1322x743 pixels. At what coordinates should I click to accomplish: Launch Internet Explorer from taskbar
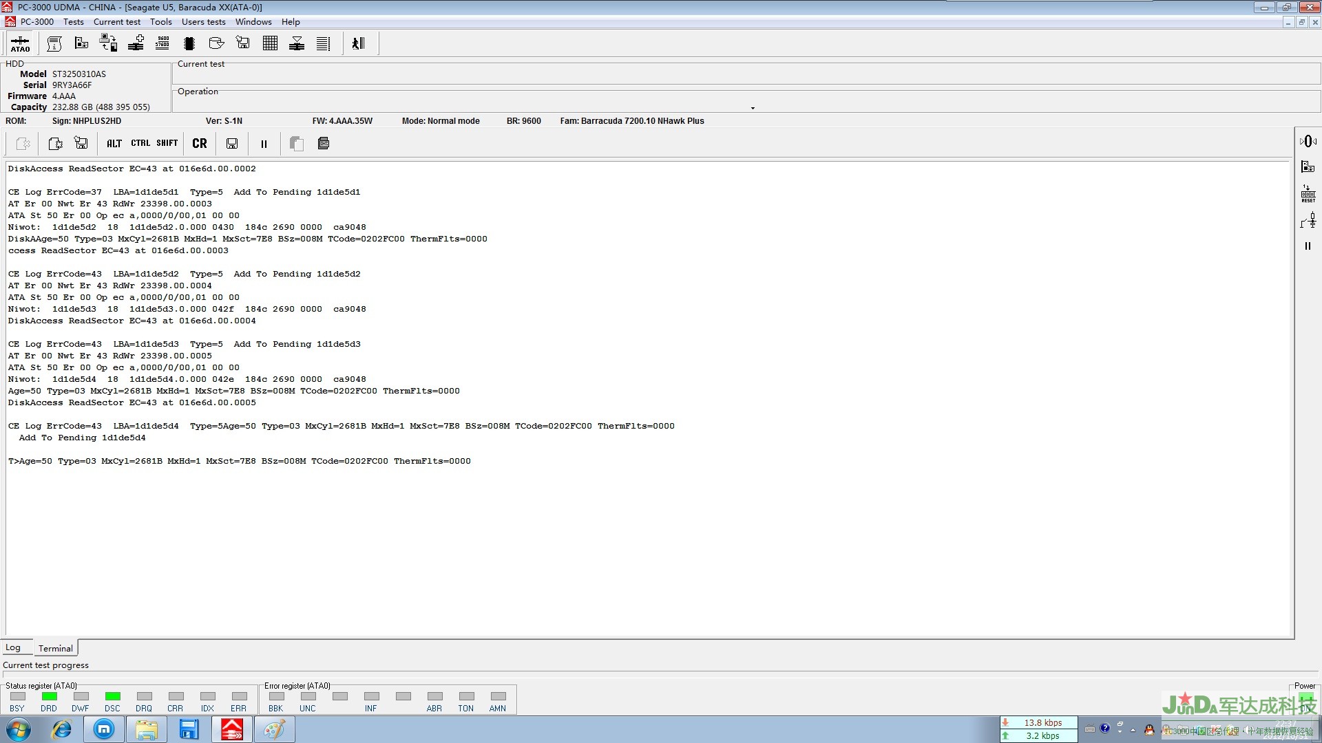62,729
